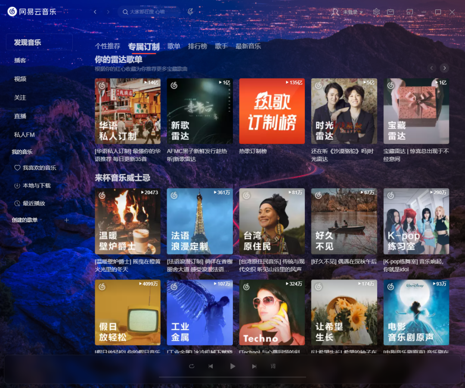This screenshot has width=465, height=388.
Task: Click the [K-pop练舞室] description link
Action: pos(413,266)
